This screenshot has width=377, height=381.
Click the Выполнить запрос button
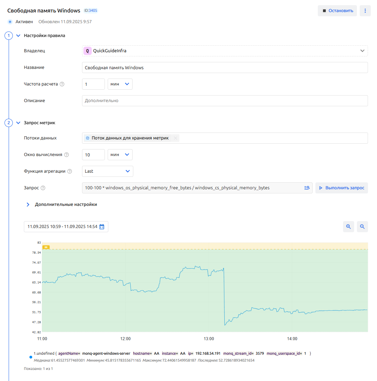[341, 188]
